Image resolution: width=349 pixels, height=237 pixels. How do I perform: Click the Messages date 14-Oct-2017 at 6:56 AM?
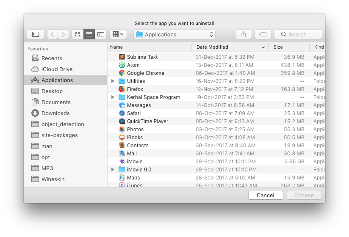coord(225,105)
